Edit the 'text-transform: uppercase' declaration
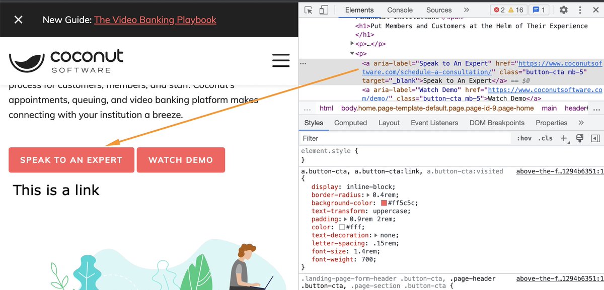 (361, 211)
